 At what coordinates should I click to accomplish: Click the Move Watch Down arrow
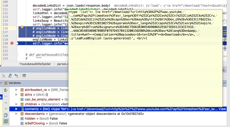pyautogui.click(x=6, y=109)
